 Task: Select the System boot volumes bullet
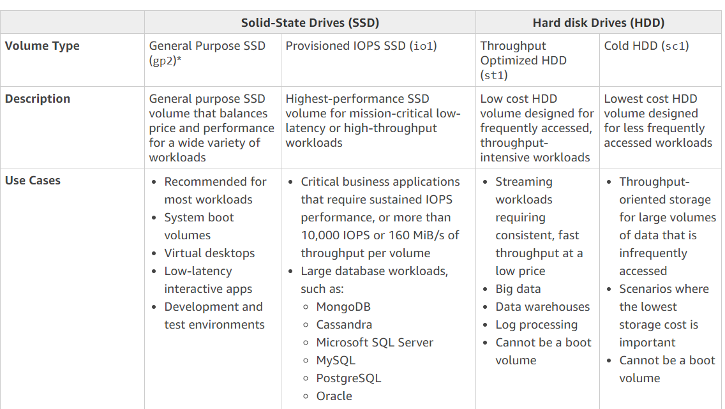coord(199,226)
